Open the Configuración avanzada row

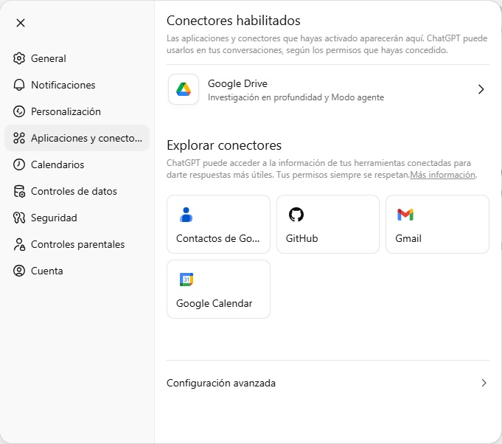point(221,383)
